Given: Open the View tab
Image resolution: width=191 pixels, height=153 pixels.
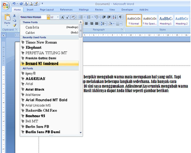Looking at the screenshot, I should [112, 10].
